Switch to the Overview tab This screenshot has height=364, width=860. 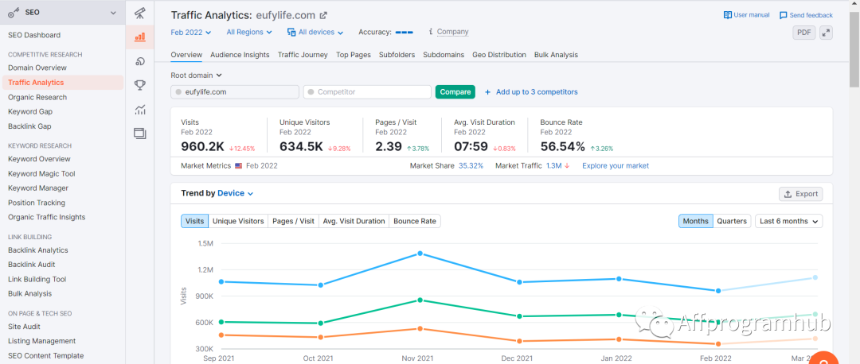186,55
